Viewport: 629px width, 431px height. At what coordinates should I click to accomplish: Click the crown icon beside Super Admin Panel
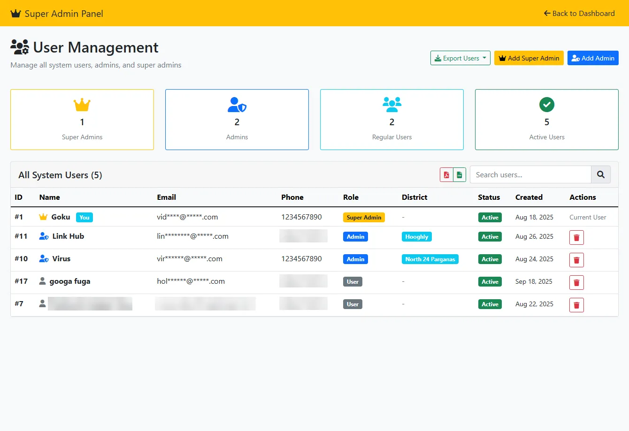point(15,14)
